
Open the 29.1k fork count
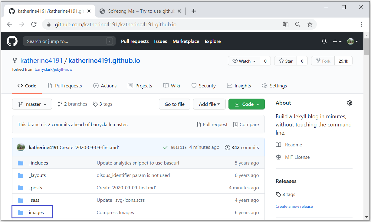point(343,61)
